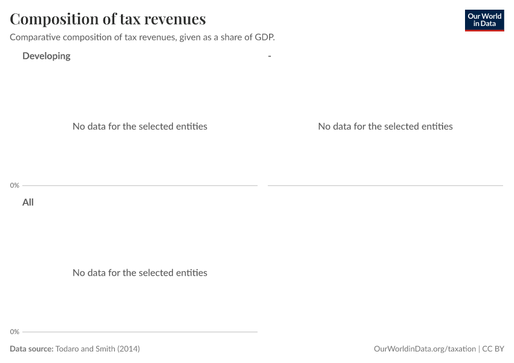Click the 'Composition of tax revenues' title
The image size is (514, 363).
108,19
